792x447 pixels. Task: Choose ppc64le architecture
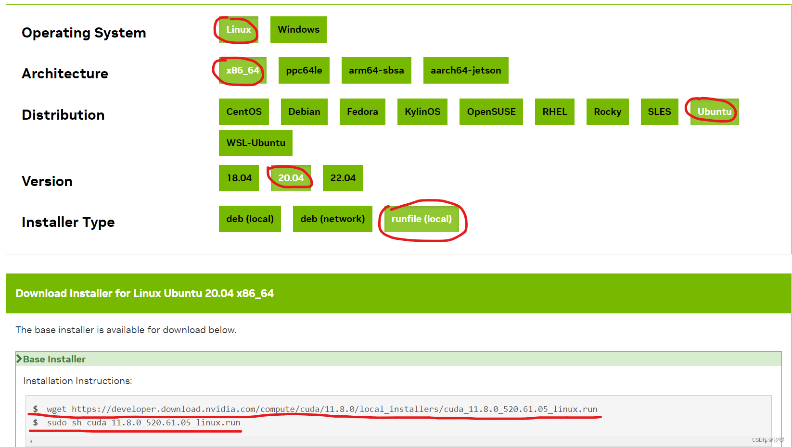pyautogui.click(x=304, y=70)
